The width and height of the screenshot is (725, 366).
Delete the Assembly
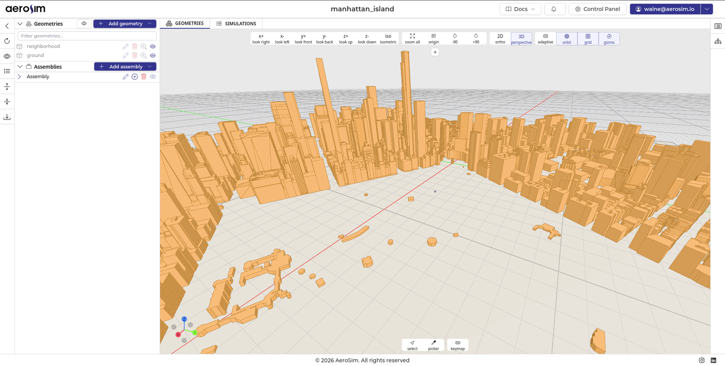tap(144, 77)
